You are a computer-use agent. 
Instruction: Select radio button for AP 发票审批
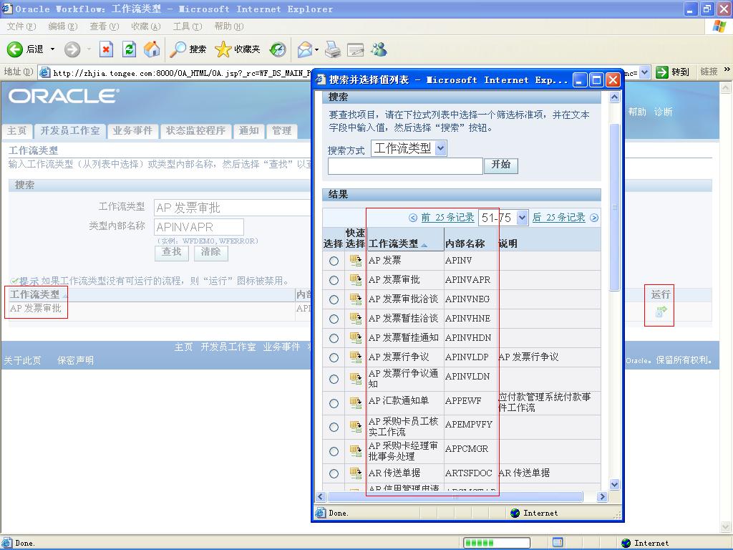pos(334,280)
